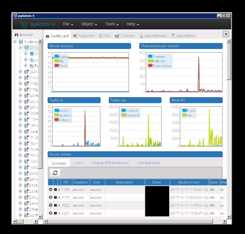Terminate session with PID 1658

click(x=51, y=190)
